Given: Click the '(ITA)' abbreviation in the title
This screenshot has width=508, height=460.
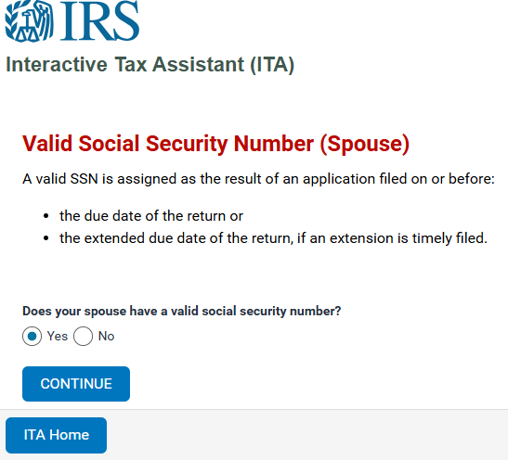Looking at the screenshot, I should (x=272, y=65).
